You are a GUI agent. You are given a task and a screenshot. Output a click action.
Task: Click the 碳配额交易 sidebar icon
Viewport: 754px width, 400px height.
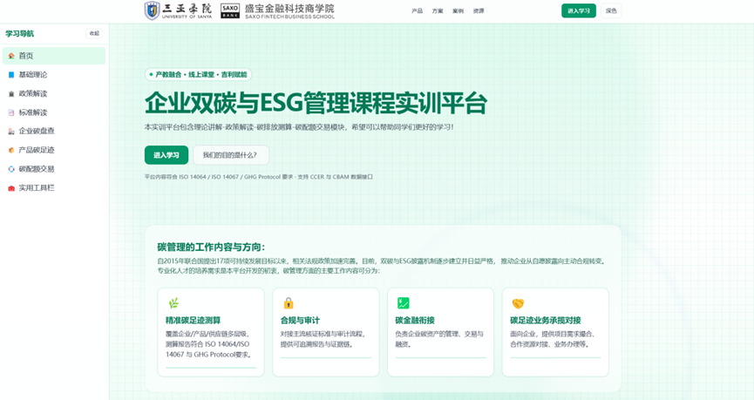[11, 169]
